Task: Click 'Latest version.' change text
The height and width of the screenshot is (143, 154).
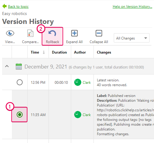Action: (x=108, y=80)
